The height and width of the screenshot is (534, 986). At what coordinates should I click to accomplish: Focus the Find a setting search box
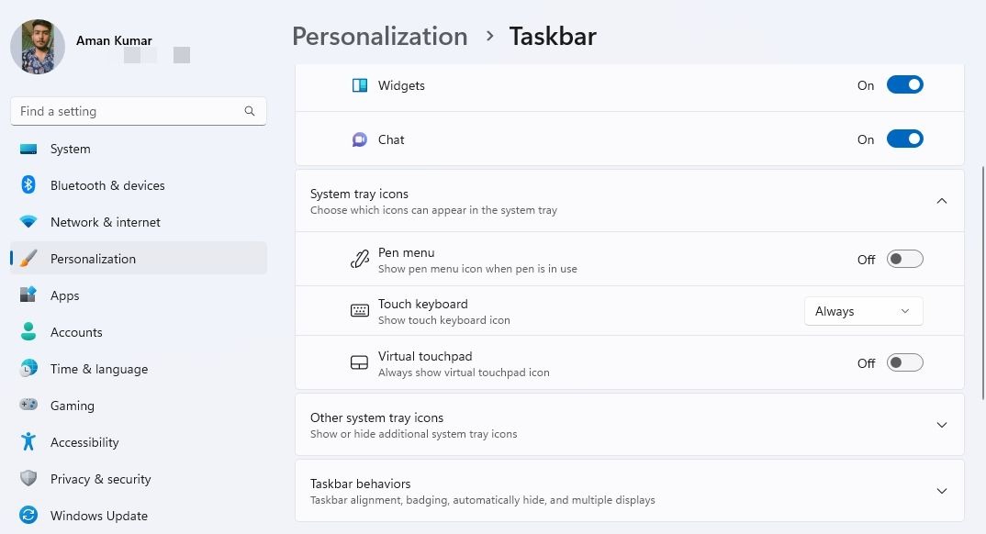pos(139,111)
